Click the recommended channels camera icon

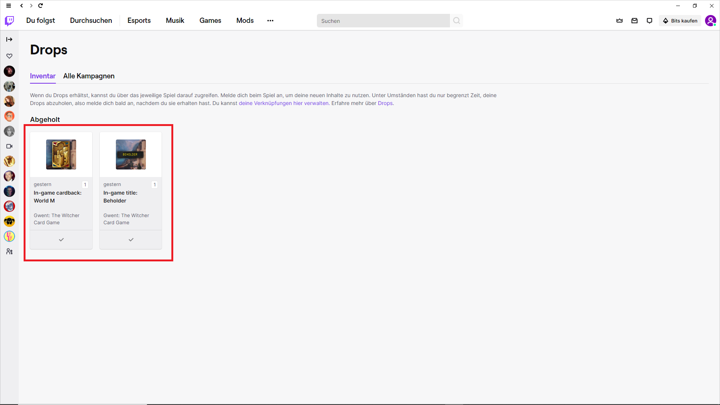point(9,146)
